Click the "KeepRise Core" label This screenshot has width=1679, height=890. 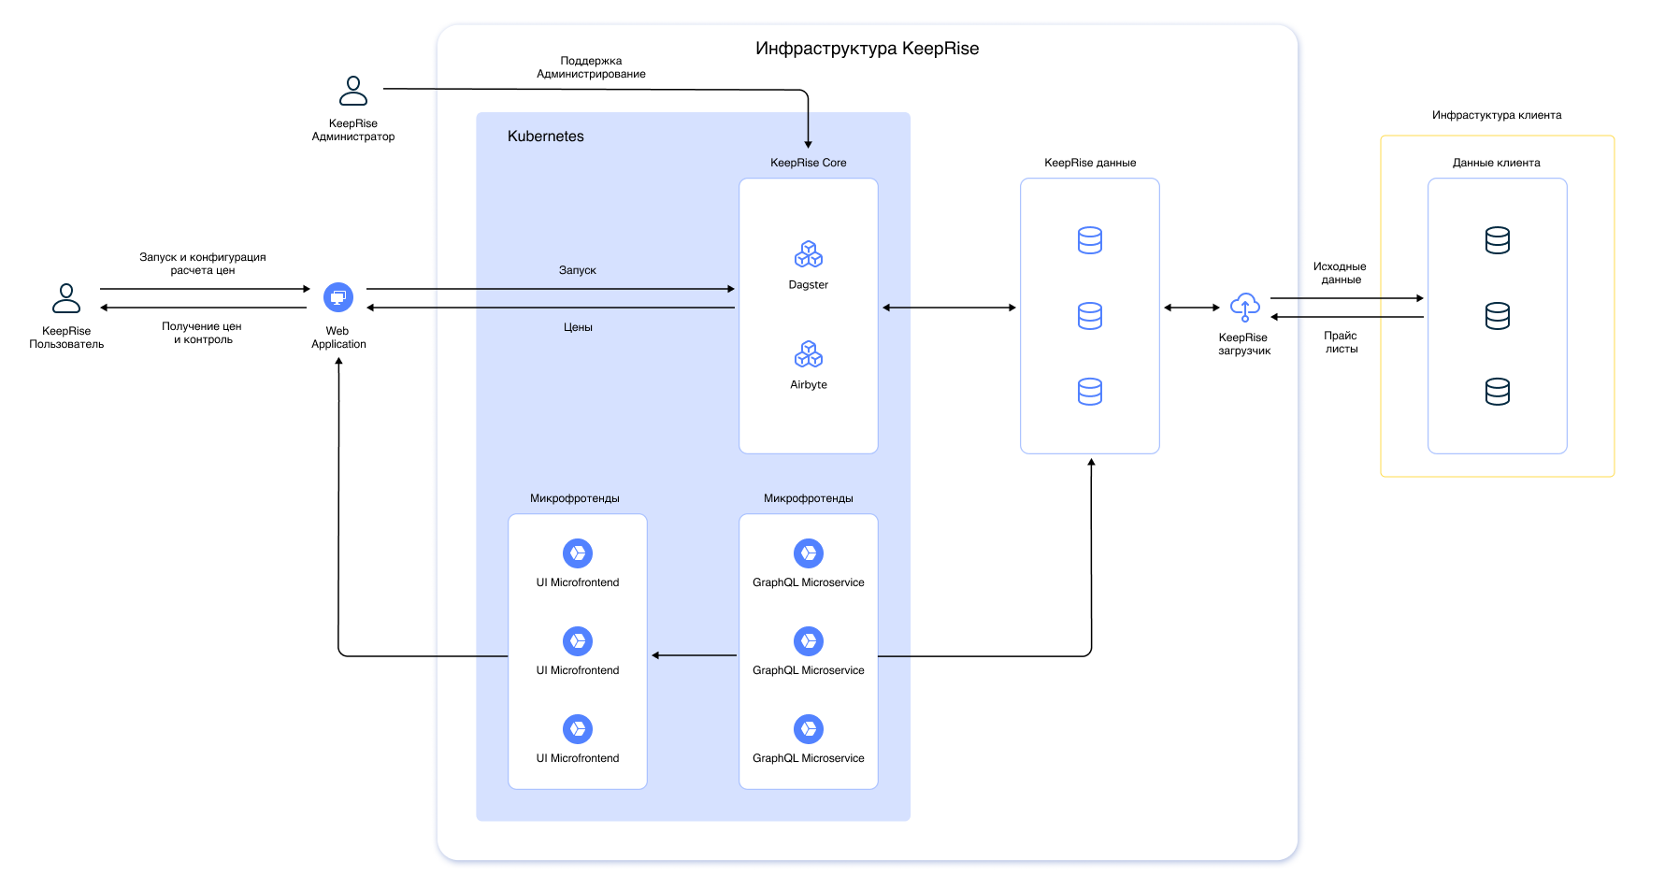click(x=809, y=163)
